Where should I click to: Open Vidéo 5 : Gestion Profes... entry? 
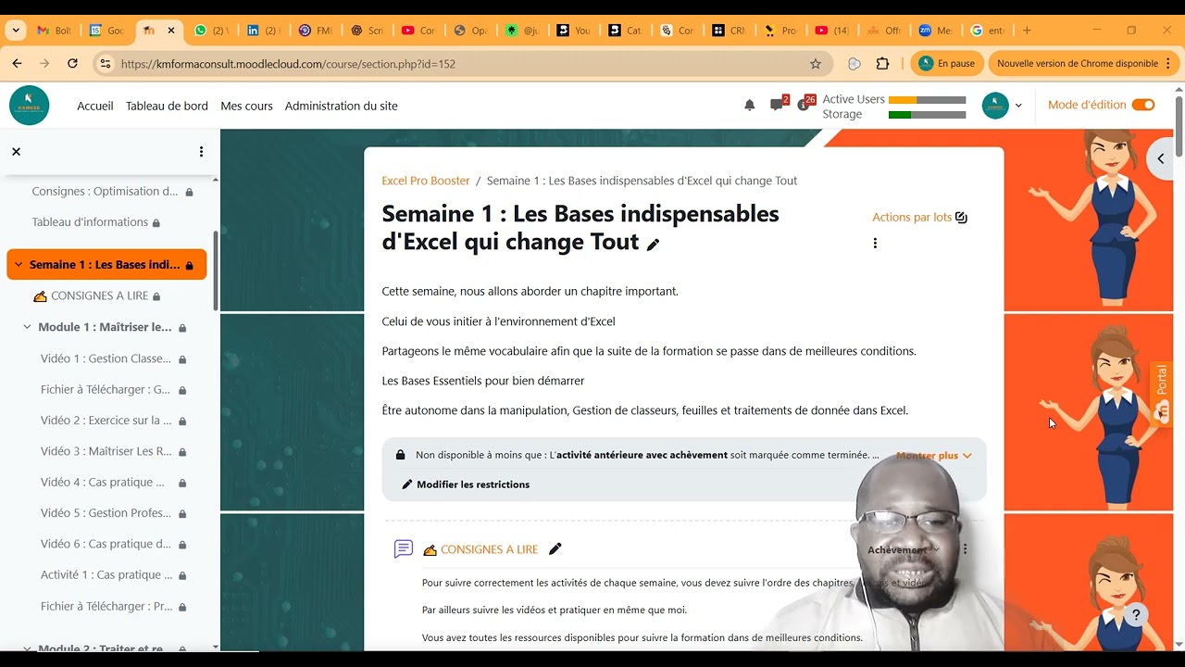106,512
